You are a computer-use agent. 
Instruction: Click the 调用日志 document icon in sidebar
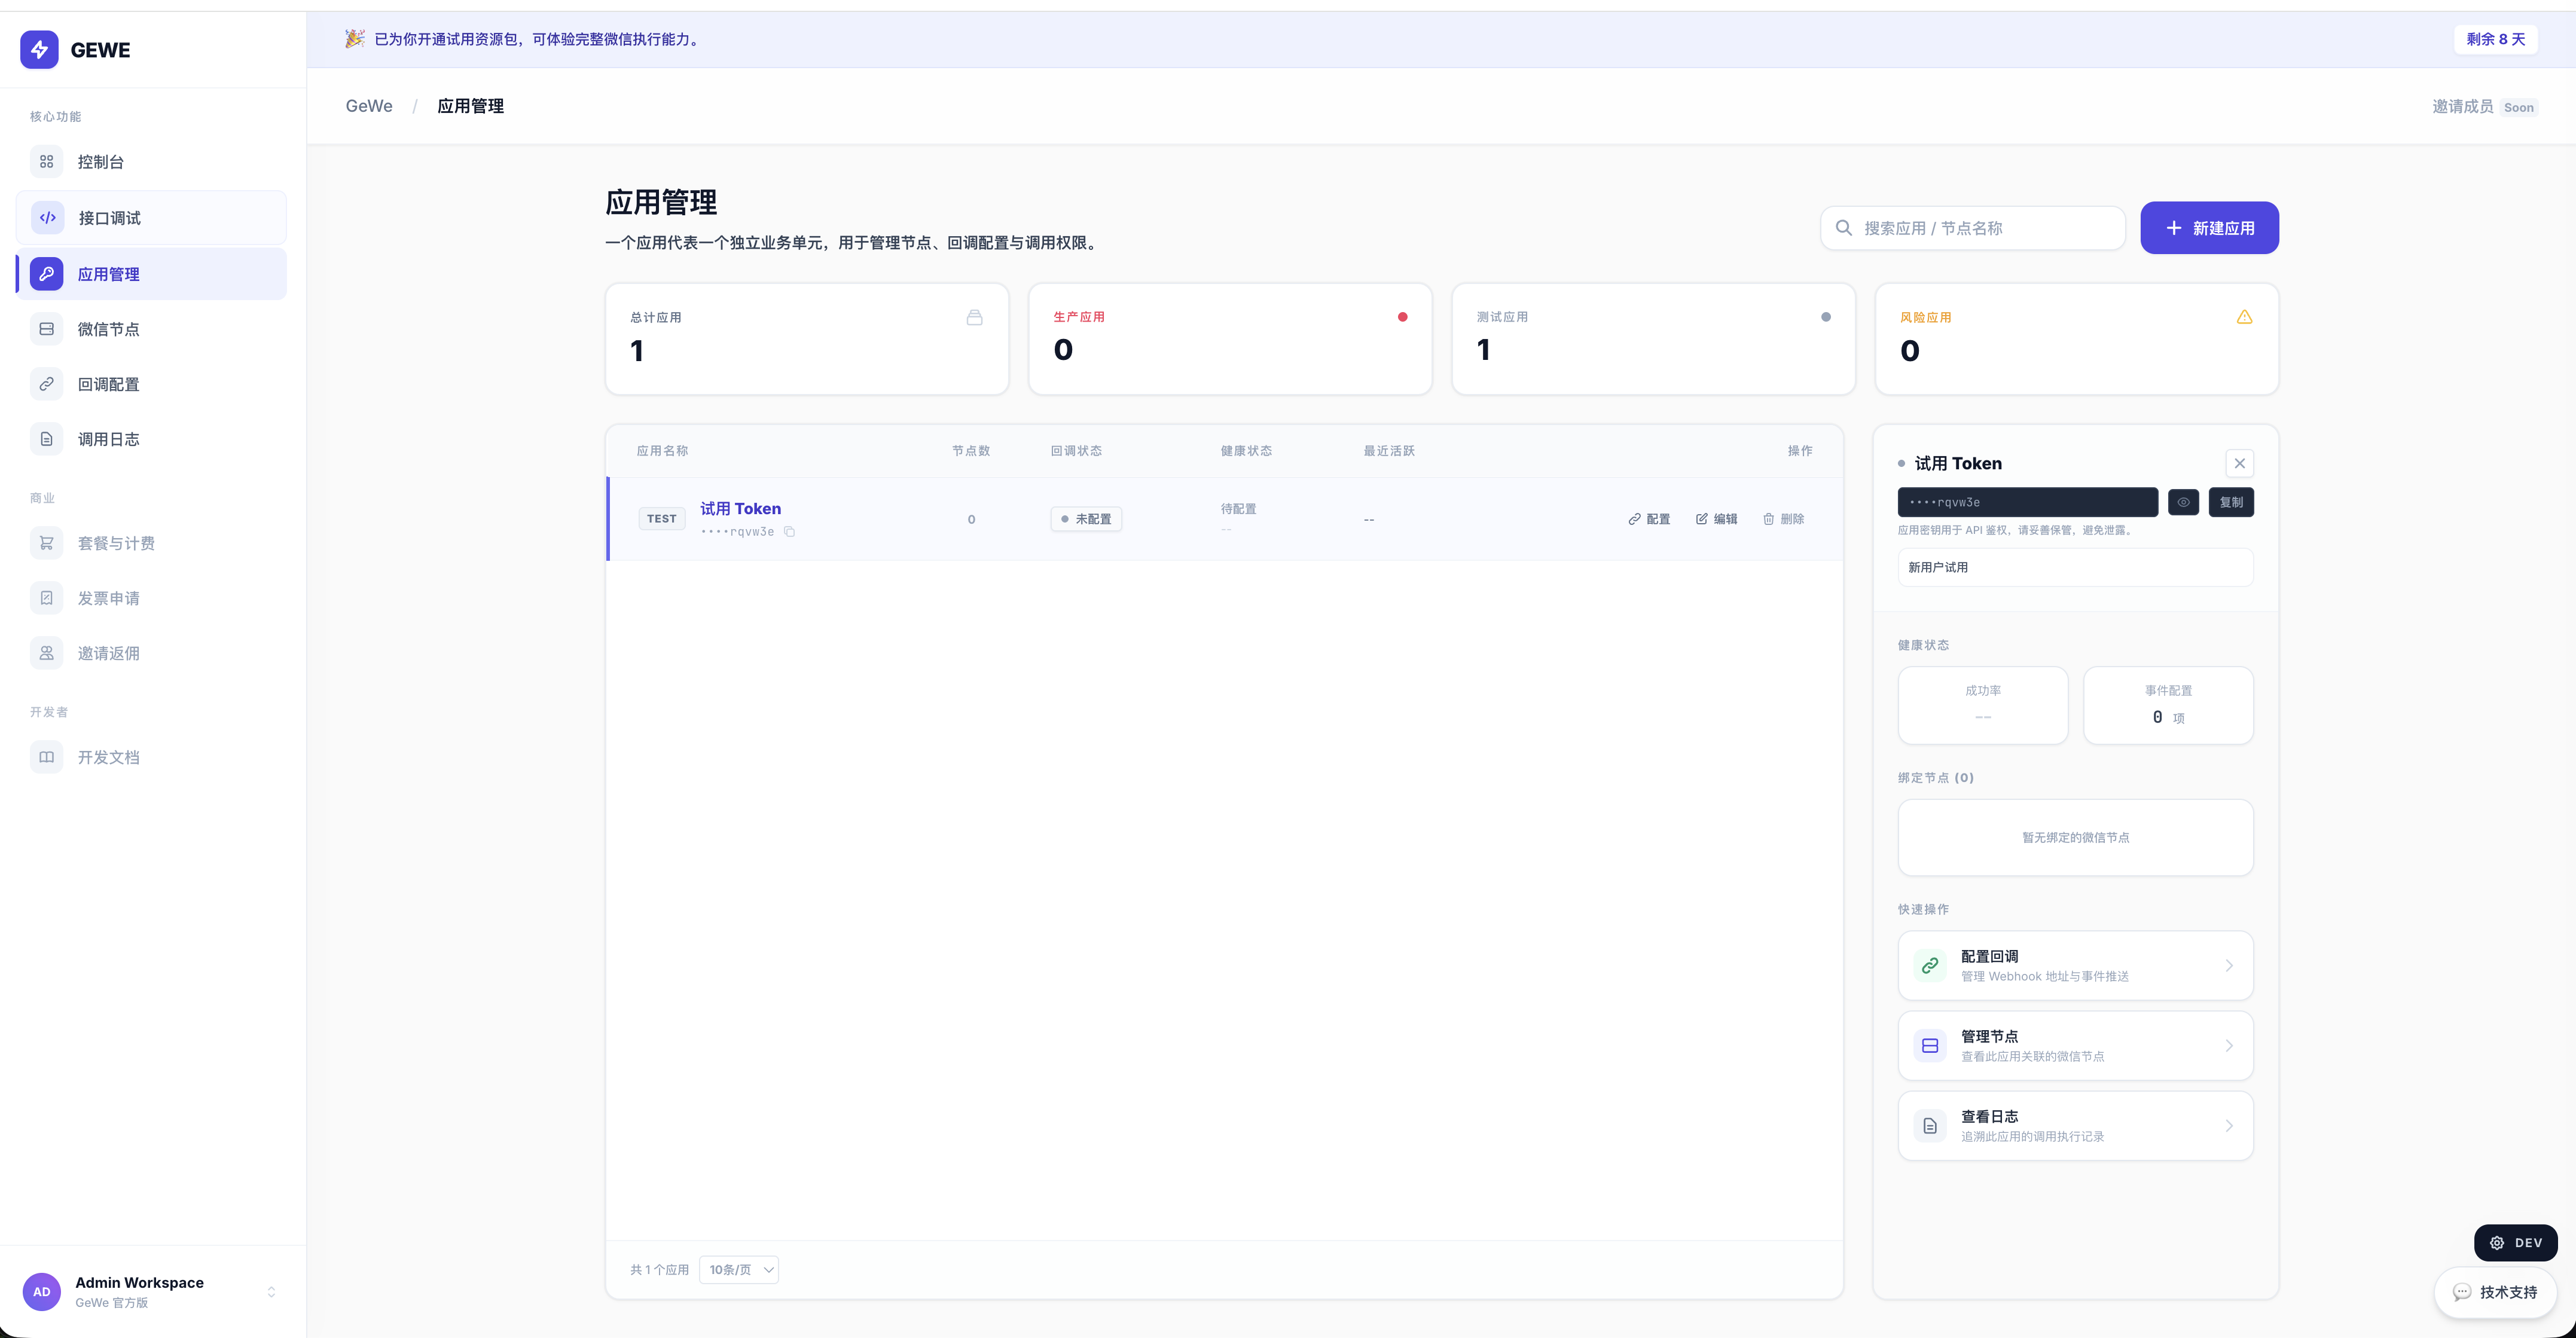point(46,439)
